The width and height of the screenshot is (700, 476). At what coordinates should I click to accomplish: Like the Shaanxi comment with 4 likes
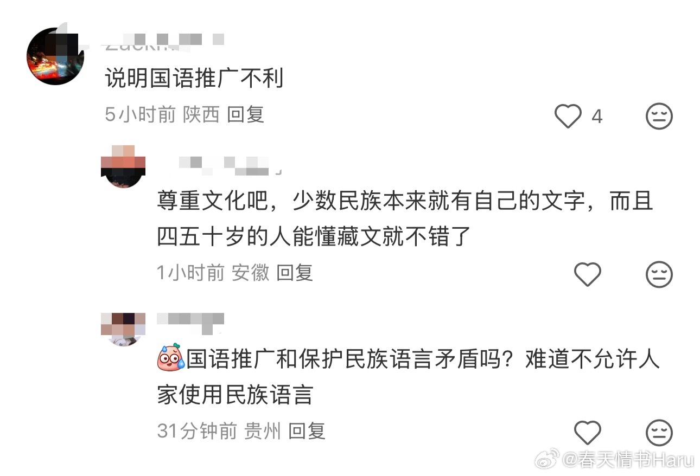(x=568, y=116)
